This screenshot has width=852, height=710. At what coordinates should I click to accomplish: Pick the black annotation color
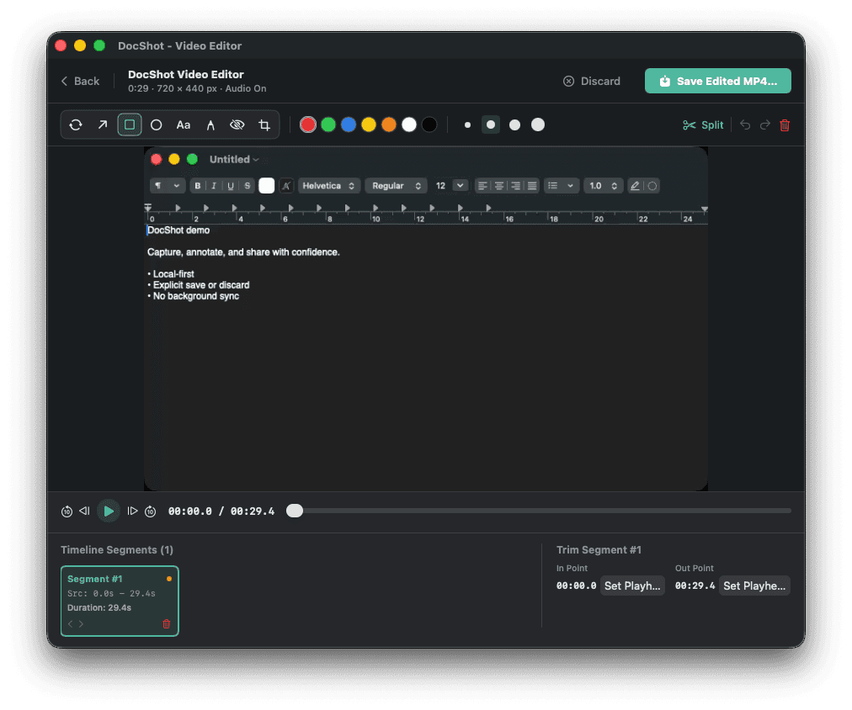click(429, 125)
